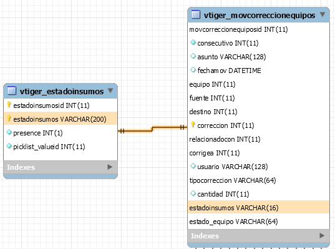Expand Indexes section of vtiger_estadoinsumos
Viewport: 335px width, 249px height.
tap(110, 167)
